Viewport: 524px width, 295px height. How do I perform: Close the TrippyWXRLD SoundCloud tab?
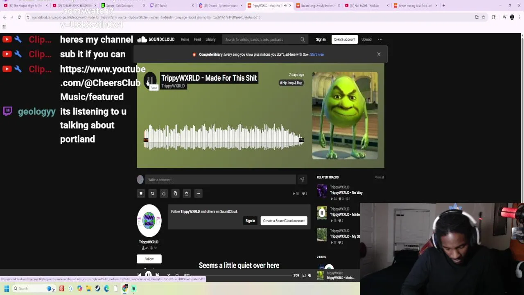coord(290,6)
